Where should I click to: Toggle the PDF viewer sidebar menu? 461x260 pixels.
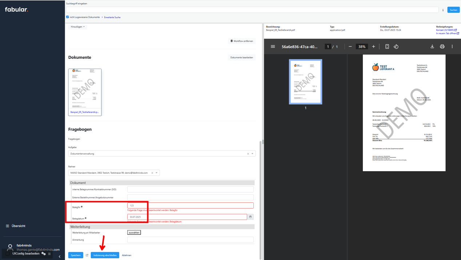coord(273,47)
